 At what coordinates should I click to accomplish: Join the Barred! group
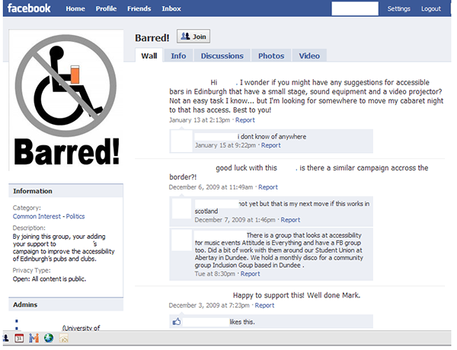(x=193, y=37)
